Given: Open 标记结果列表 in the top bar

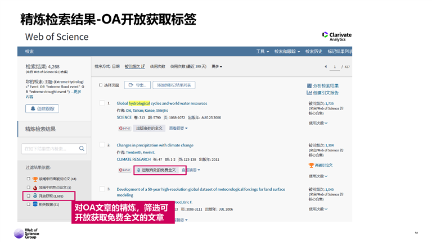Looking at the screenshot, I should [x=340, y=52].
